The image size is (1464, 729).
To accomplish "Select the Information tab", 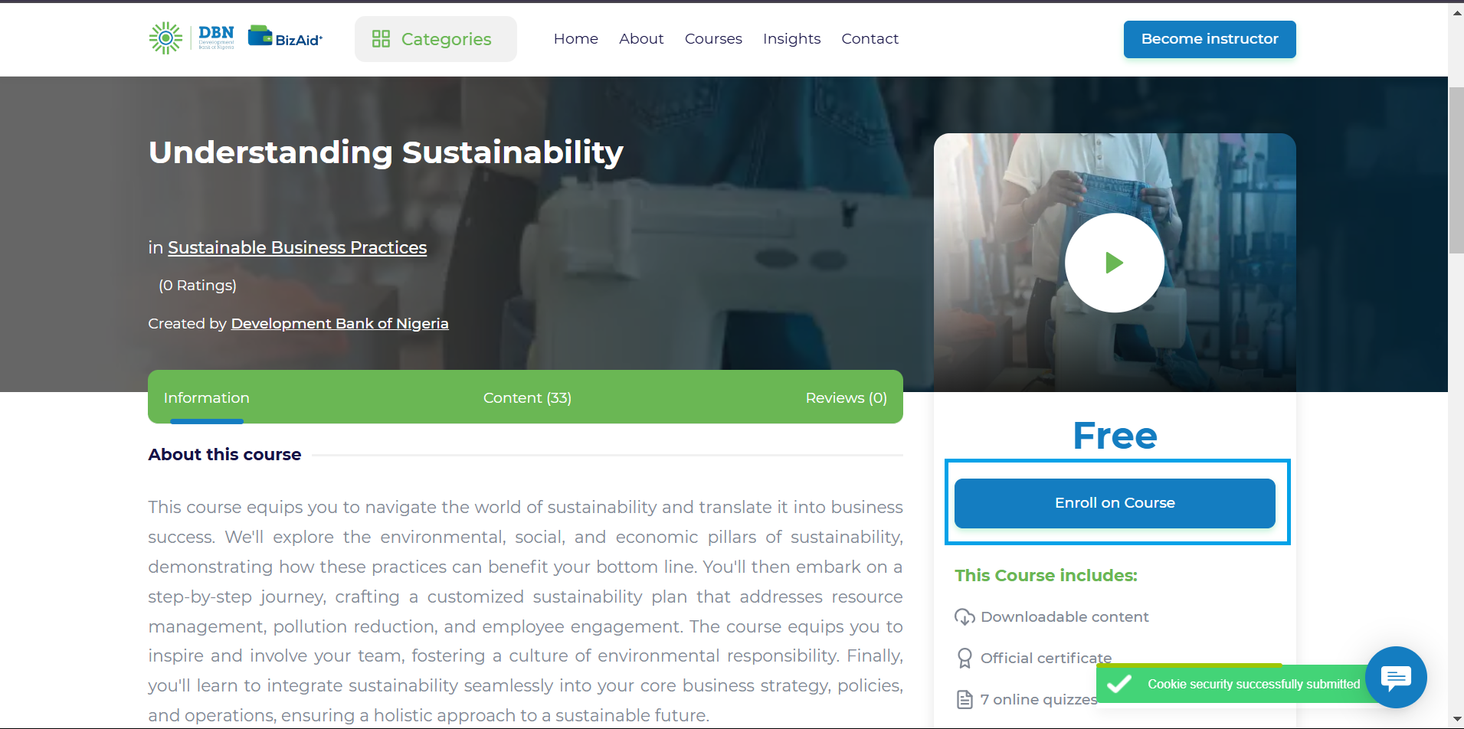I will 207,397.
